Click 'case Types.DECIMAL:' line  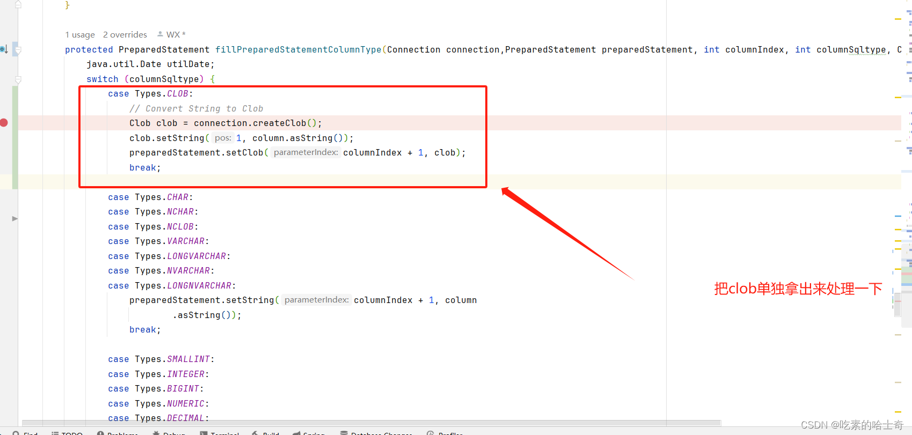point(158,418)
